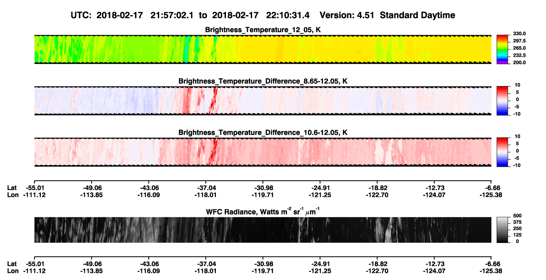546x280 pixels.
Task: Click the '265.0' color bar tick label
Action: (519, 48)
